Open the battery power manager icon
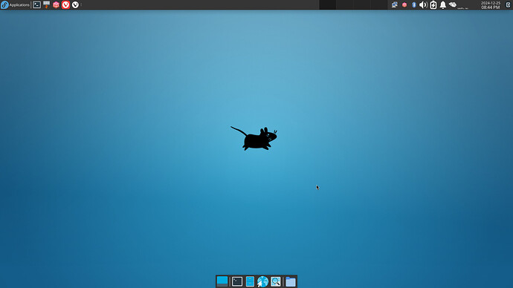513x288 pixels. click(433, 5)
